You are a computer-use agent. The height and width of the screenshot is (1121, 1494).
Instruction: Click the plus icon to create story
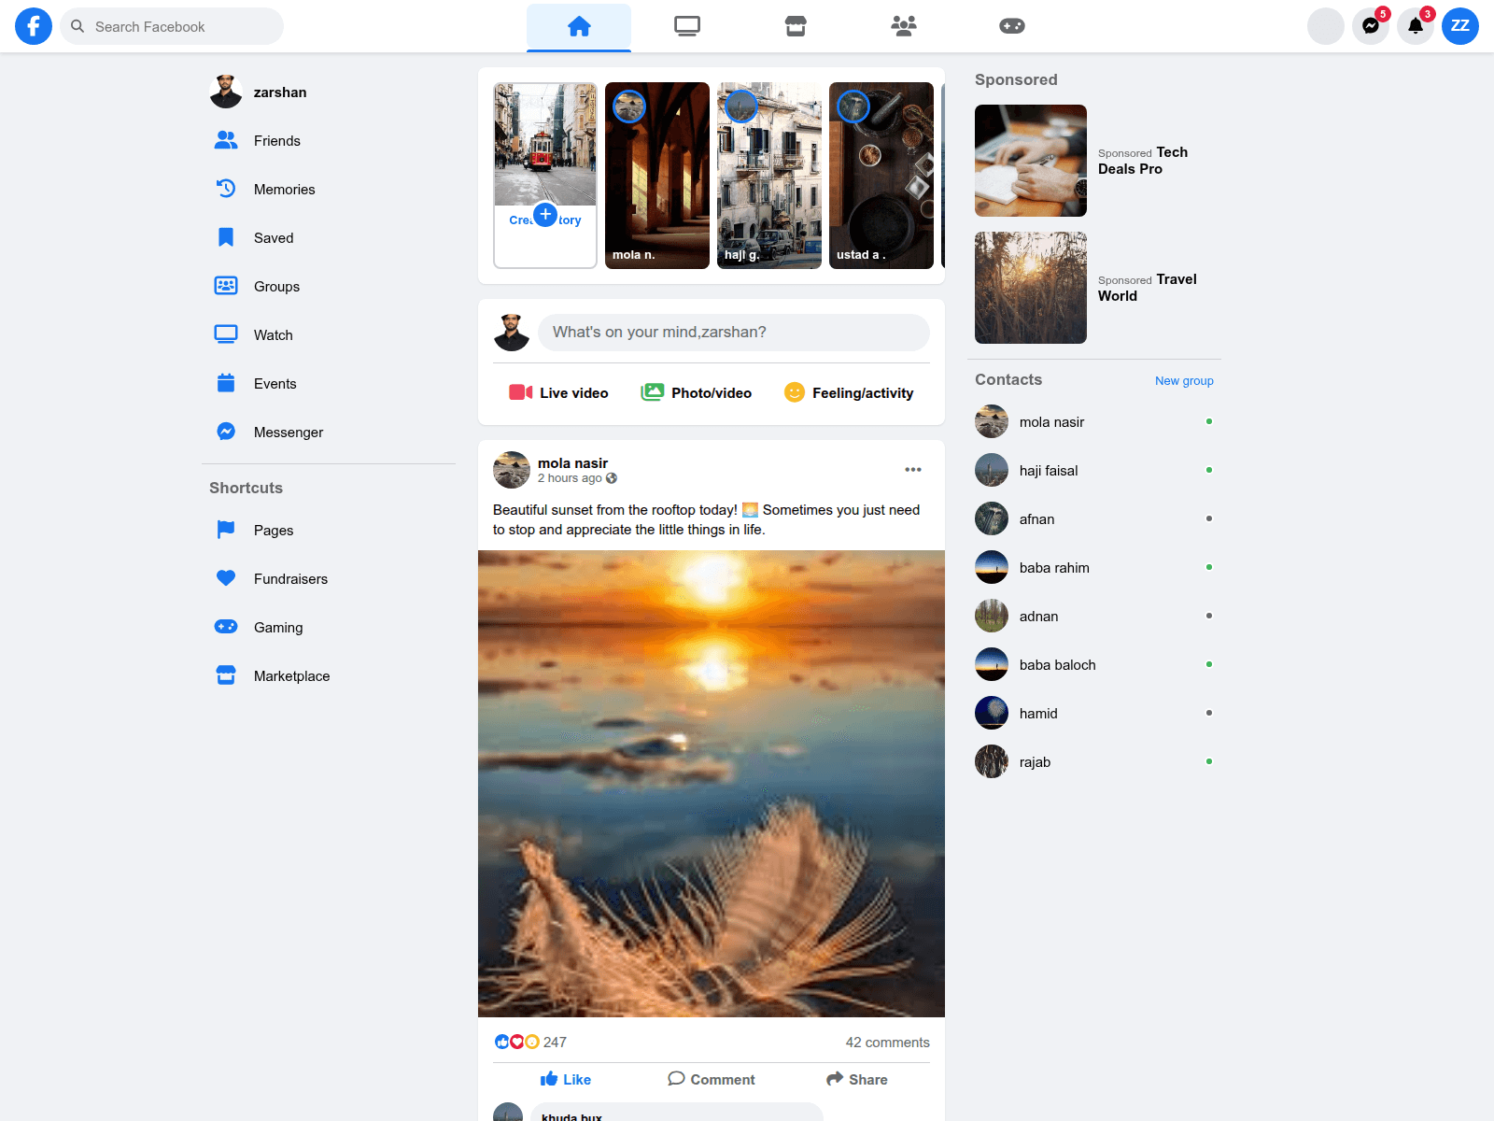click(x=545, y=215)
